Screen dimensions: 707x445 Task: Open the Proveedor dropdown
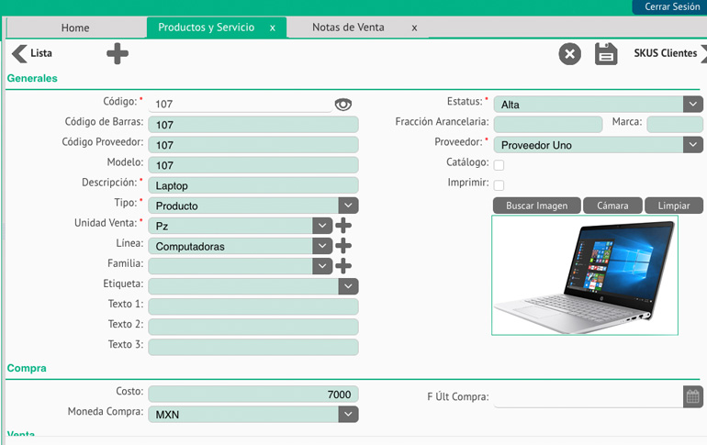[x=692, y=145]
